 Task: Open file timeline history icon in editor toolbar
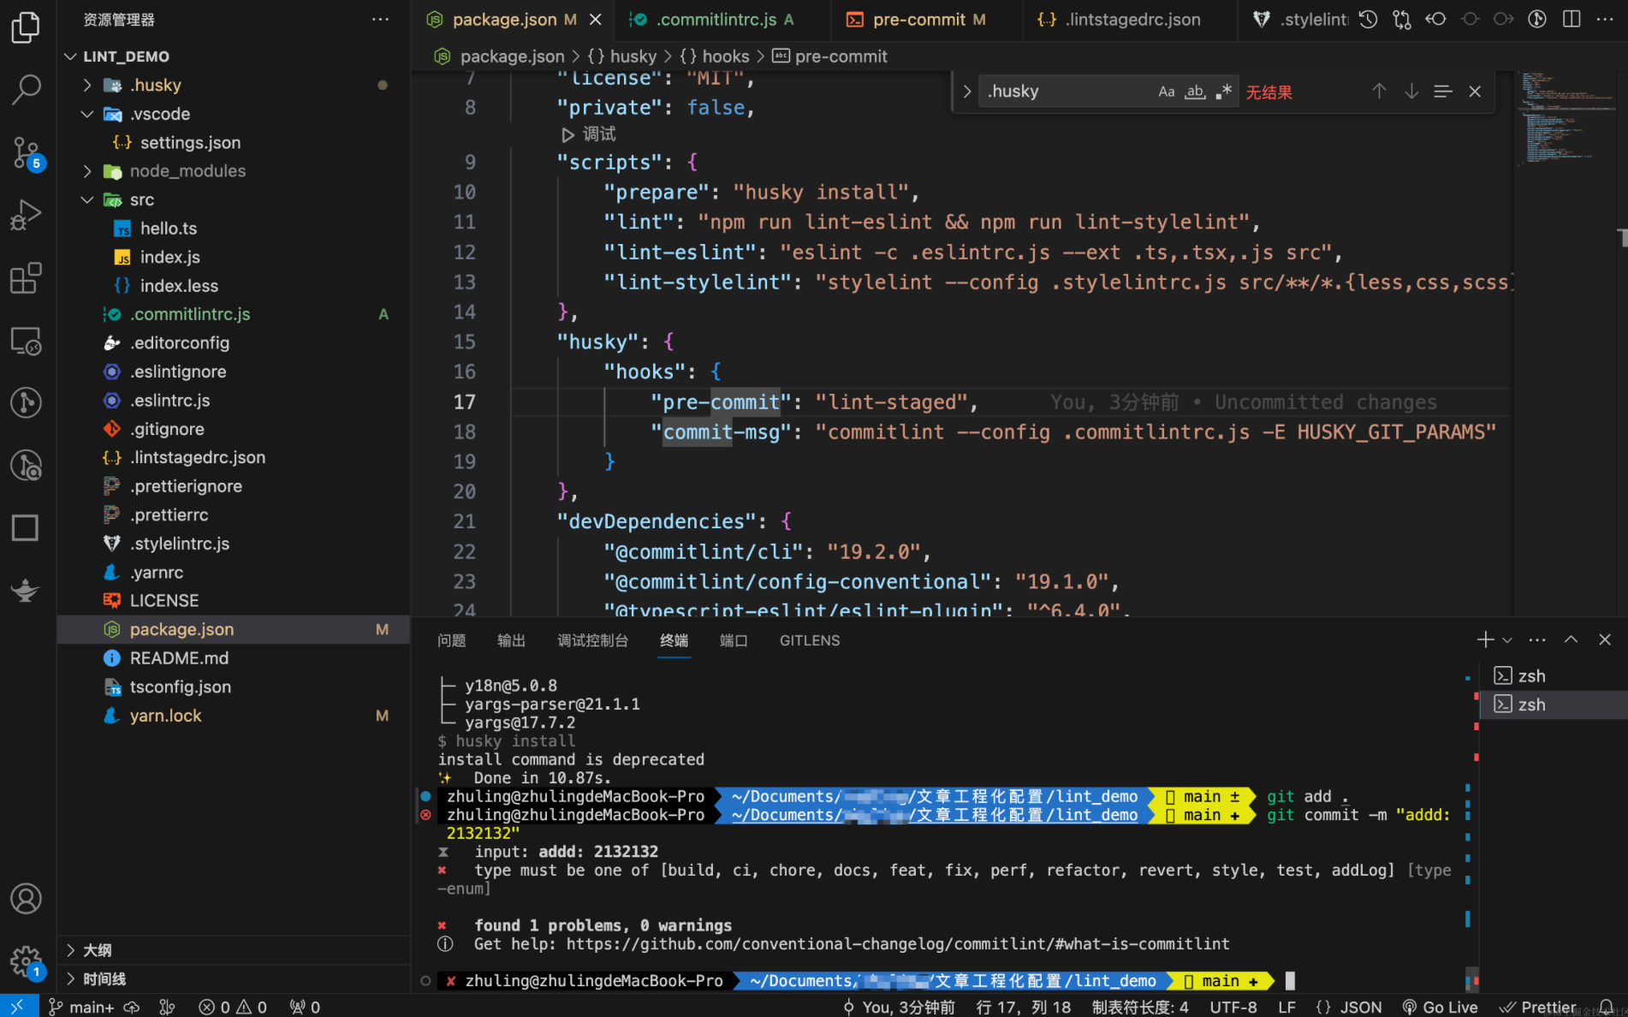(x=1368, y=19)
